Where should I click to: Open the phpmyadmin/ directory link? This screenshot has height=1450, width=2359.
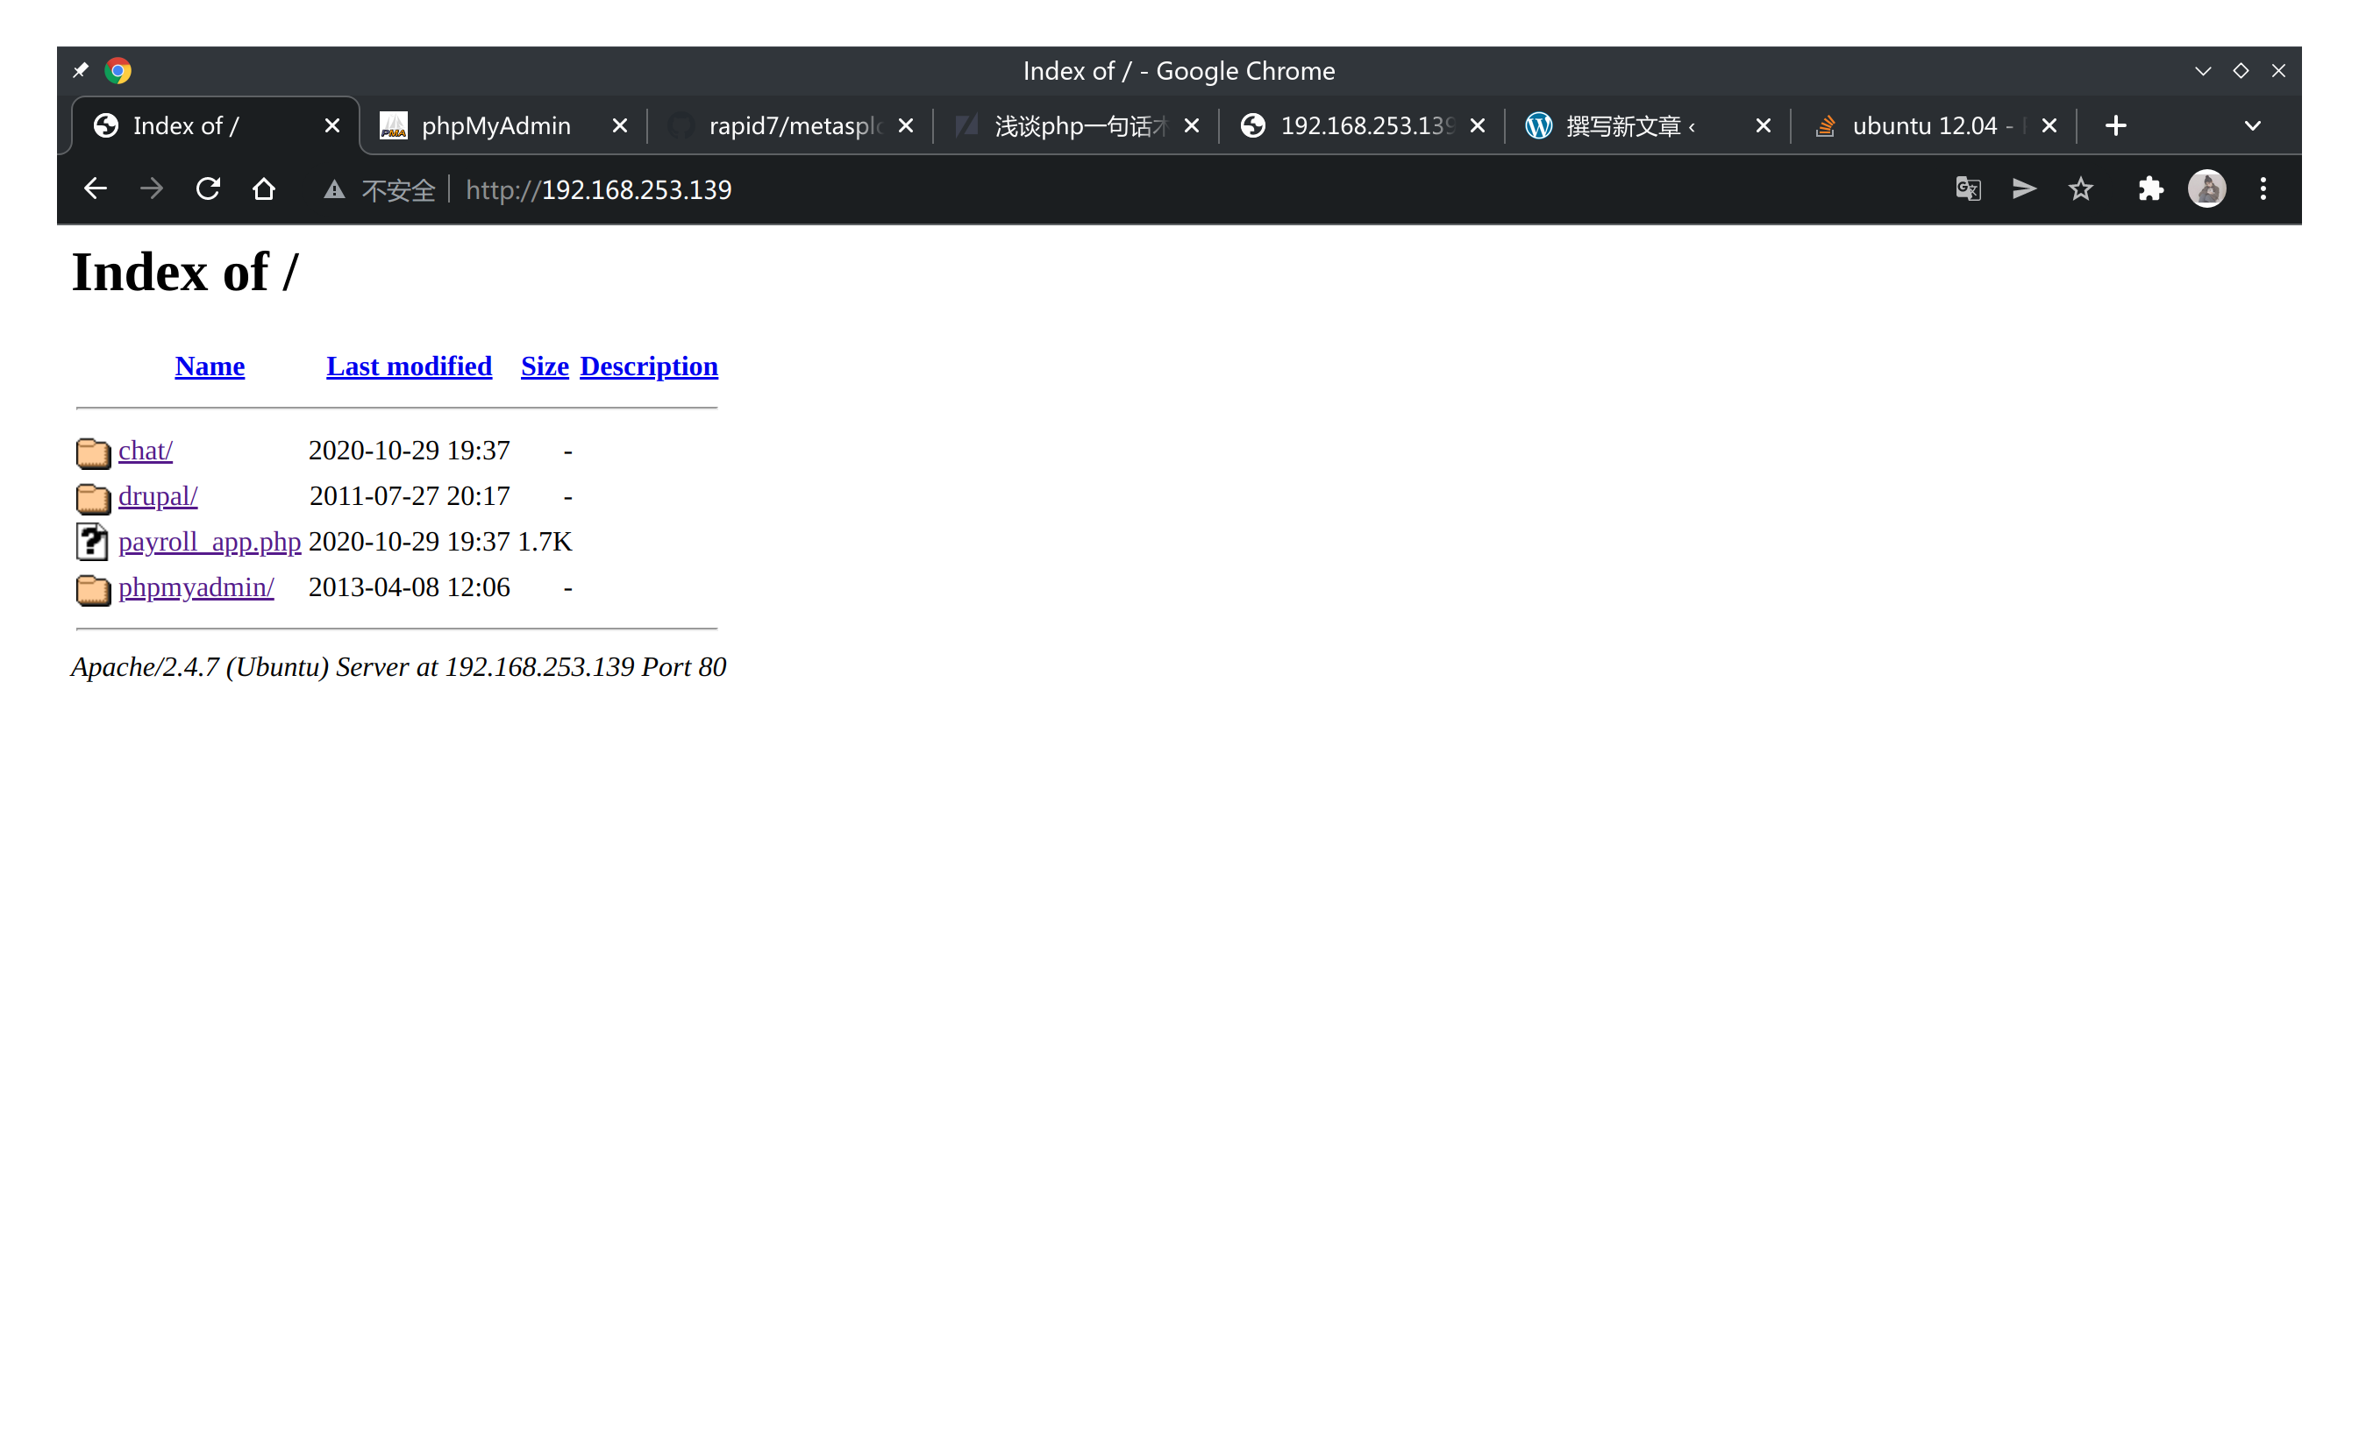tap(196, 586)
